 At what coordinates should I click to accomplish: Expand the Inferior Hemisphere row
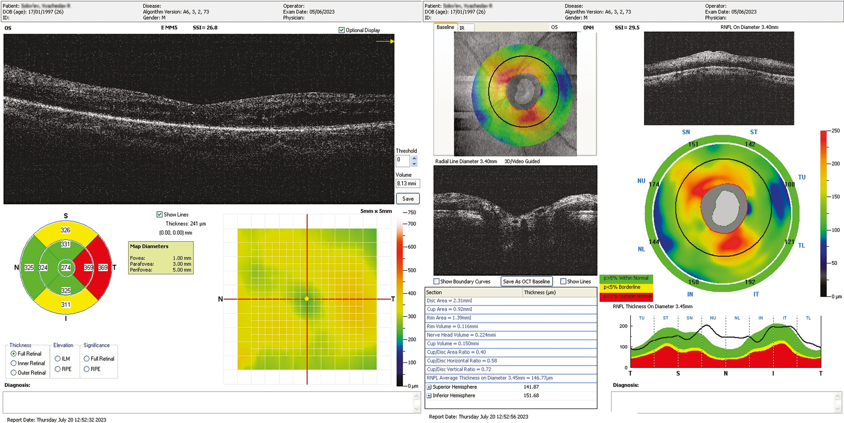[x=429, y=395]
